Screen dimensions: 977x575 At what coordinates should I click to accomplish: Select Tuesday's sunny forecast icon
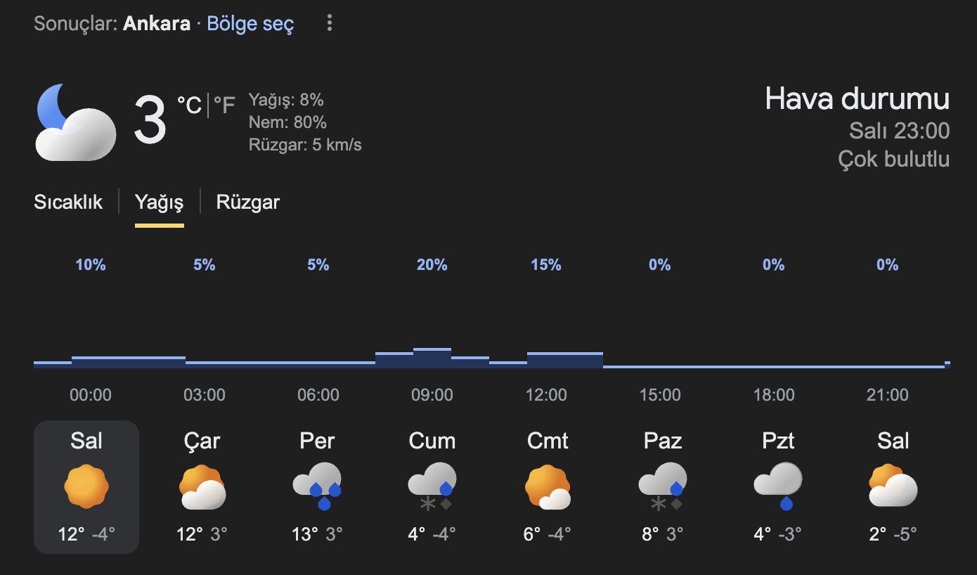(x=86, y=486)
